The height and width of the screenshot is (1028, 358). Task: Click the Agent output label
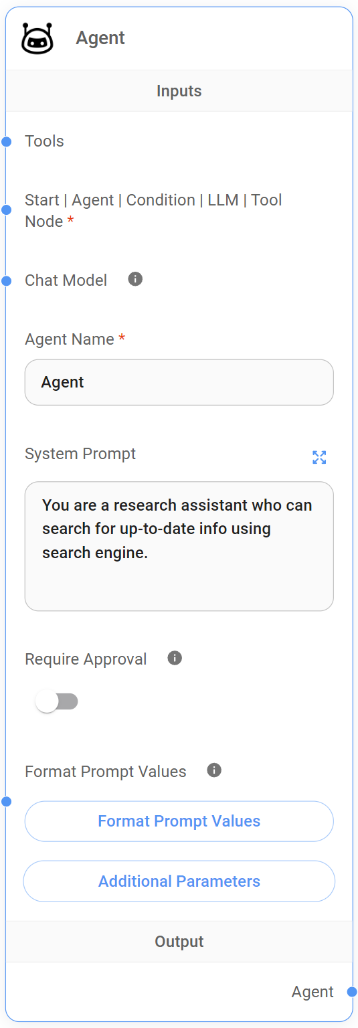click(x=312, y=992)
